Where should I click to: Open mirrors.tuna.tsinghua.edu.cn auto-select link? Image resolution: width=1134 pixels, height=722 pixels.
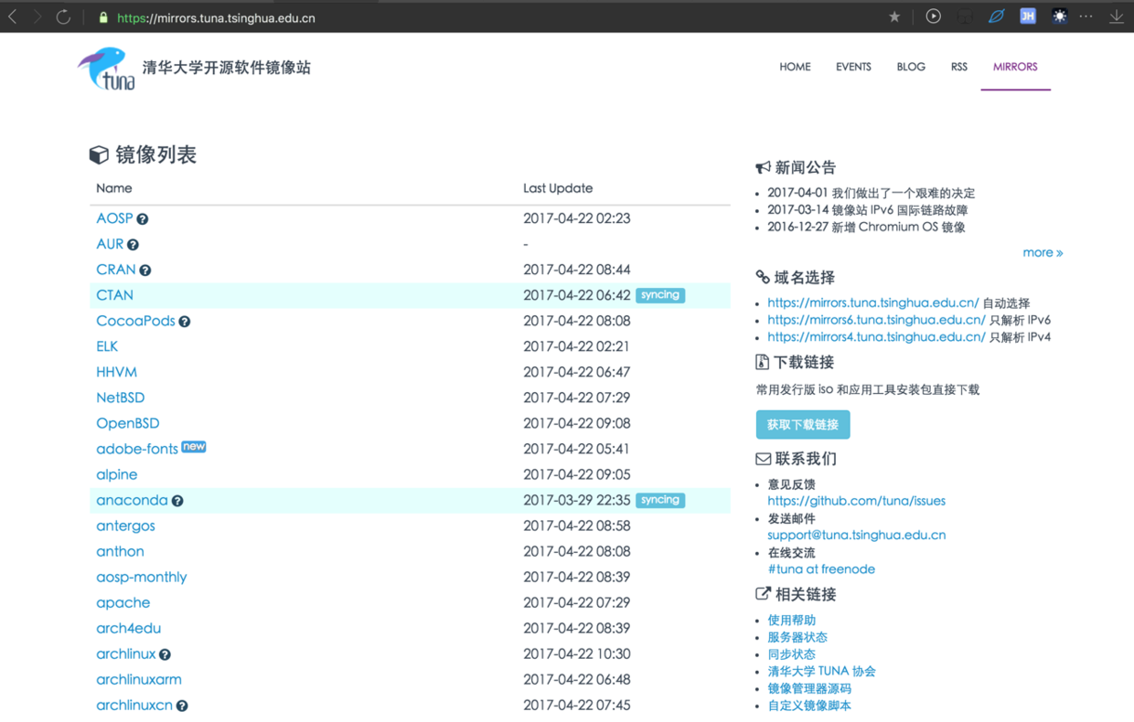872,303
